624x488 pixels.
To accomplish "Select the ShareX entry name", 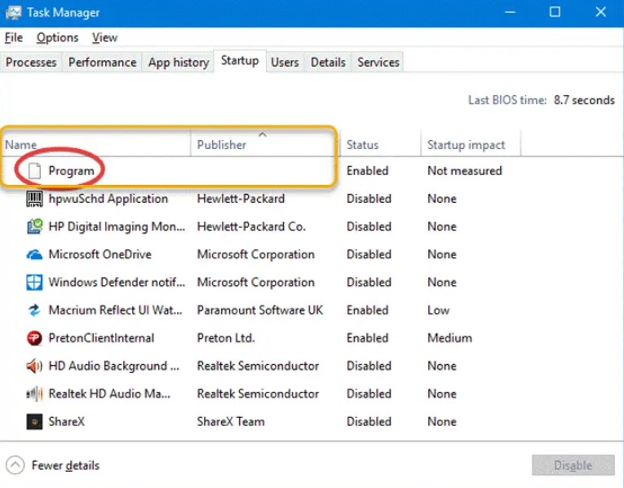I will coord(66,422).
